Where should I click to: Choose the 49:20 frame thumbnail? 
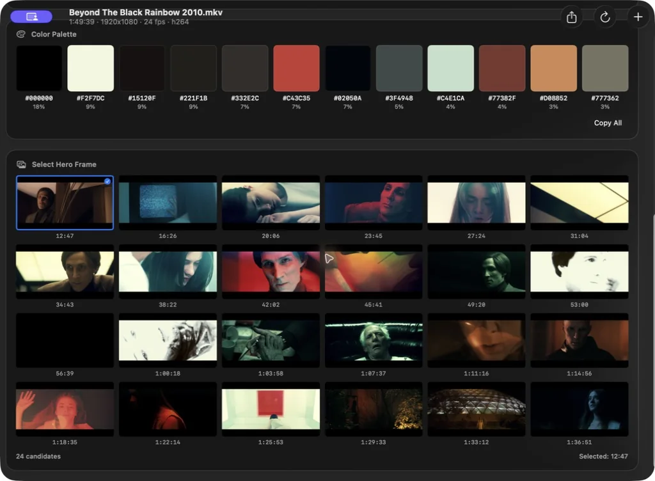pos(476,271)
